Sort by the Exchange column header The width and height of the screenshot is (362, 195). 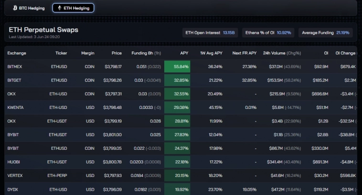(16, 53)
